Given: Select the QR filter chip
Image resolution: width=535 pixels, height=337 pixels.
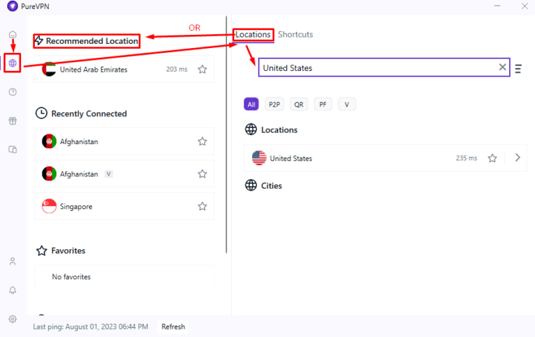Looking at the screenshot, I should click(299, 104).
